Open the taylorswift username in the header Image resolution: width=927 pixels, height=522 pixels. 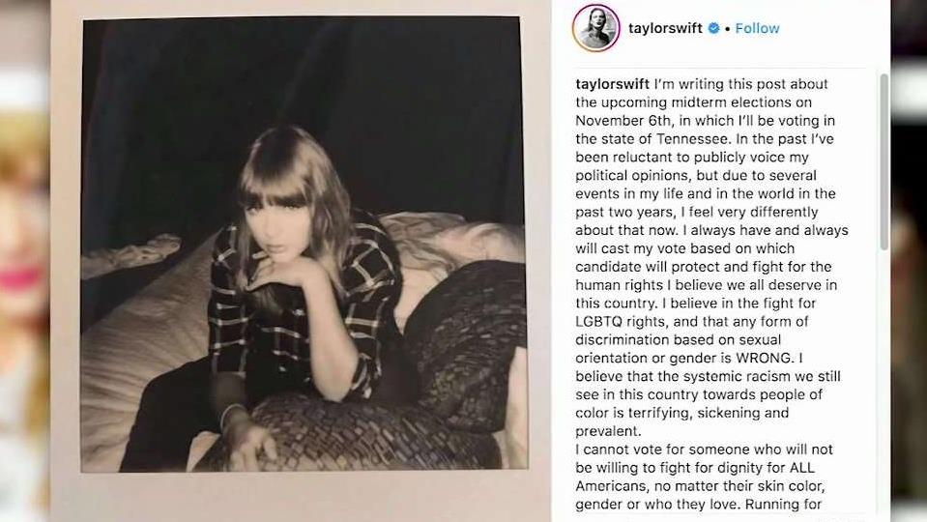pos(665,28)
